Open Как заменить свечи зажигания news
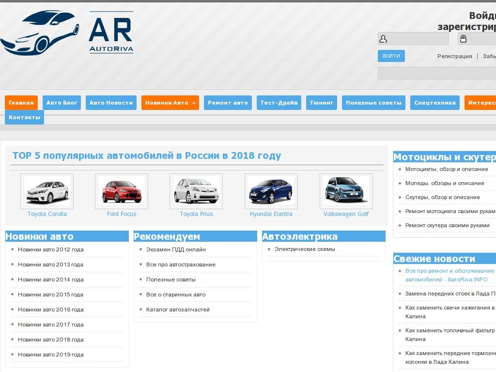 450,312
